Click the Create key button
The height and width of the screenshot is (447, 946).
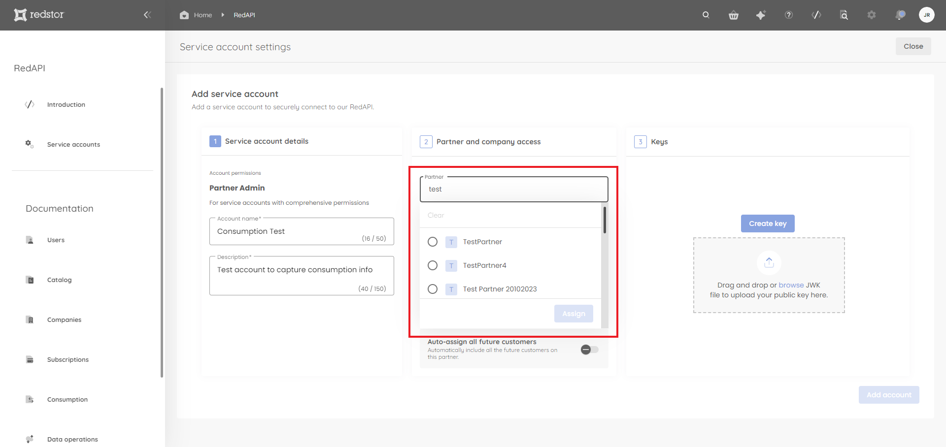[768, 223]
